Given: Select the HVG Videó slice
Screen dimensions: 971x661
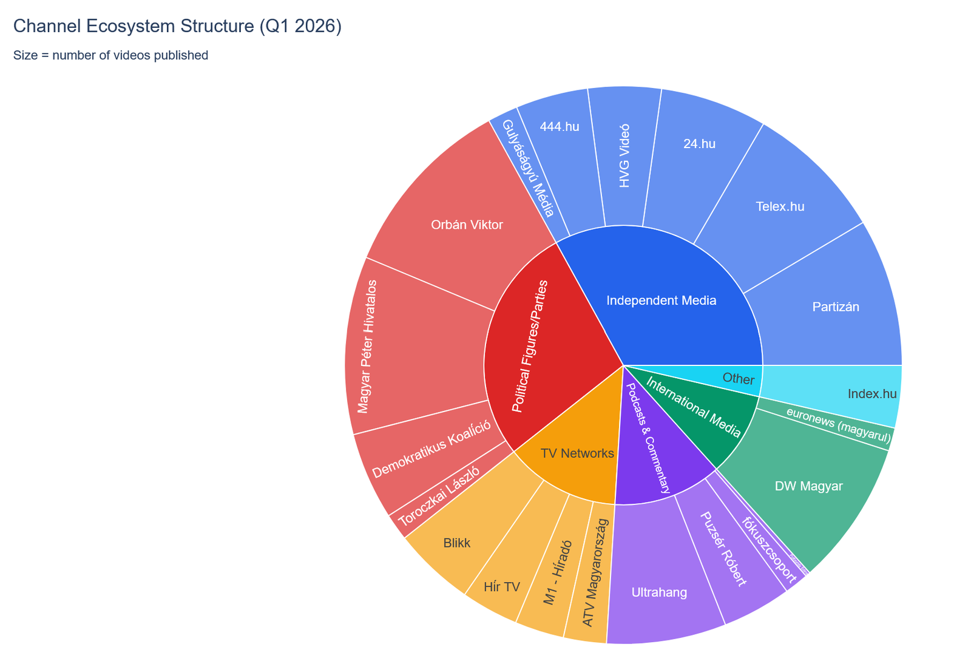Looking at the screenshot, I should (625, 156).
